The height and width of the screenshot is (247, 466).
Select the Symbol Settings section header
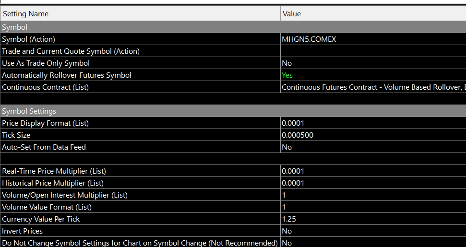tap(29, 111)
